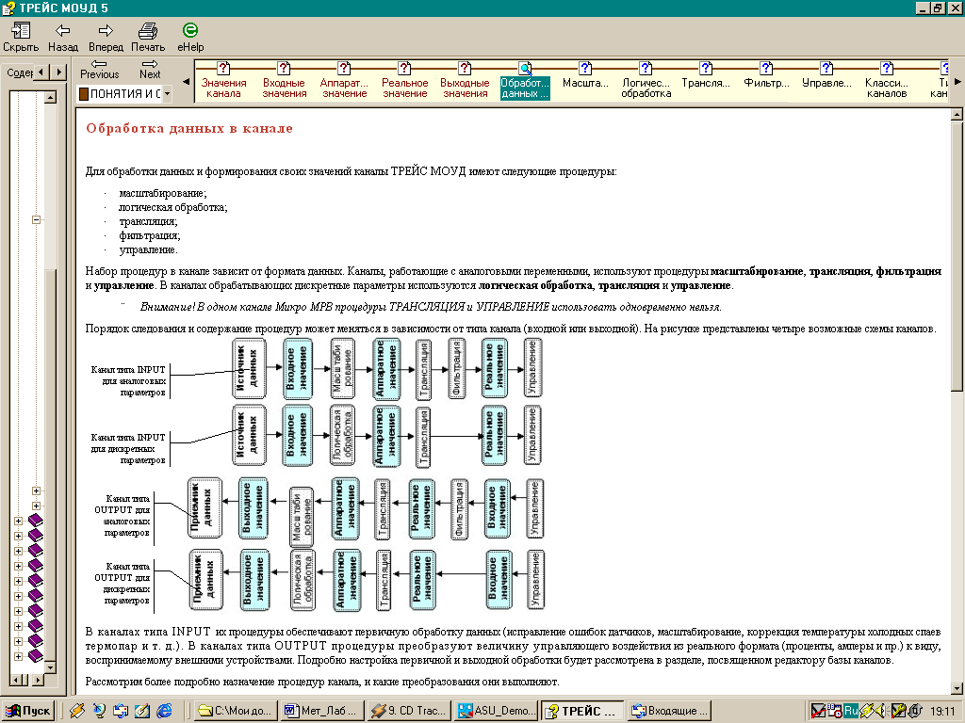Switch to the ASU_Demo... window
965x723 pixels.
[x=496, y=711]
